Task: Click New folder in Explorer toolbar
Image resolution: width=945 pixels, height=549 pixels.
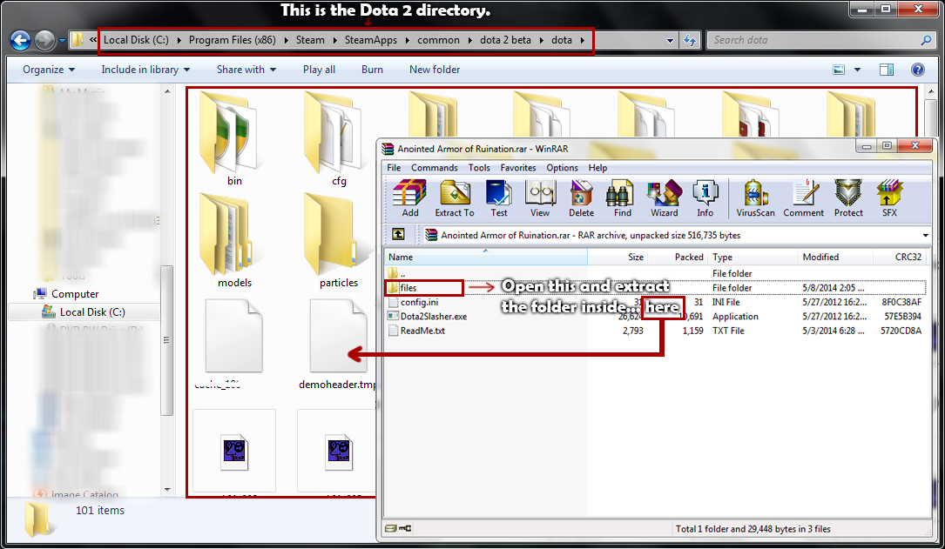Action: 435,70
